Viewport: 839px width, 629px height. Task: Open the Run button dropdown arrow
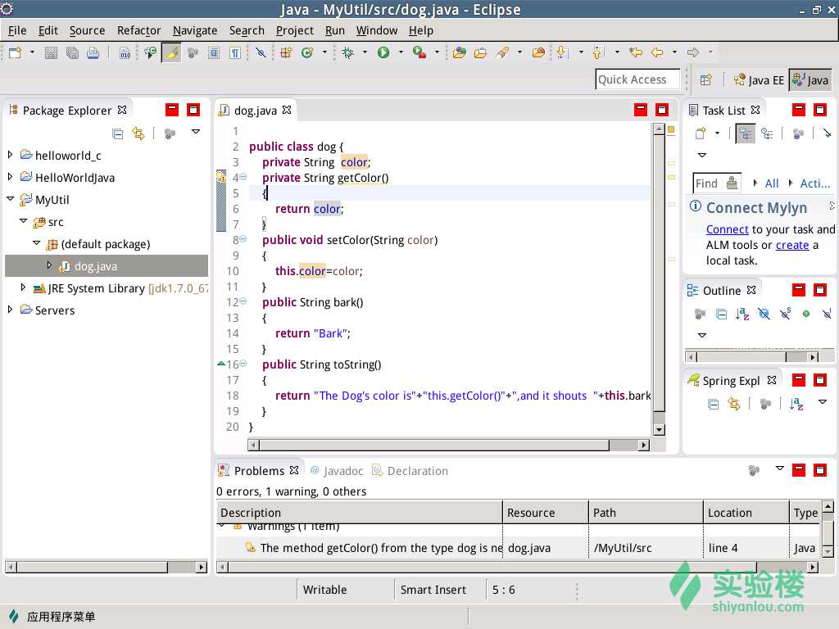tap(401, 52)
